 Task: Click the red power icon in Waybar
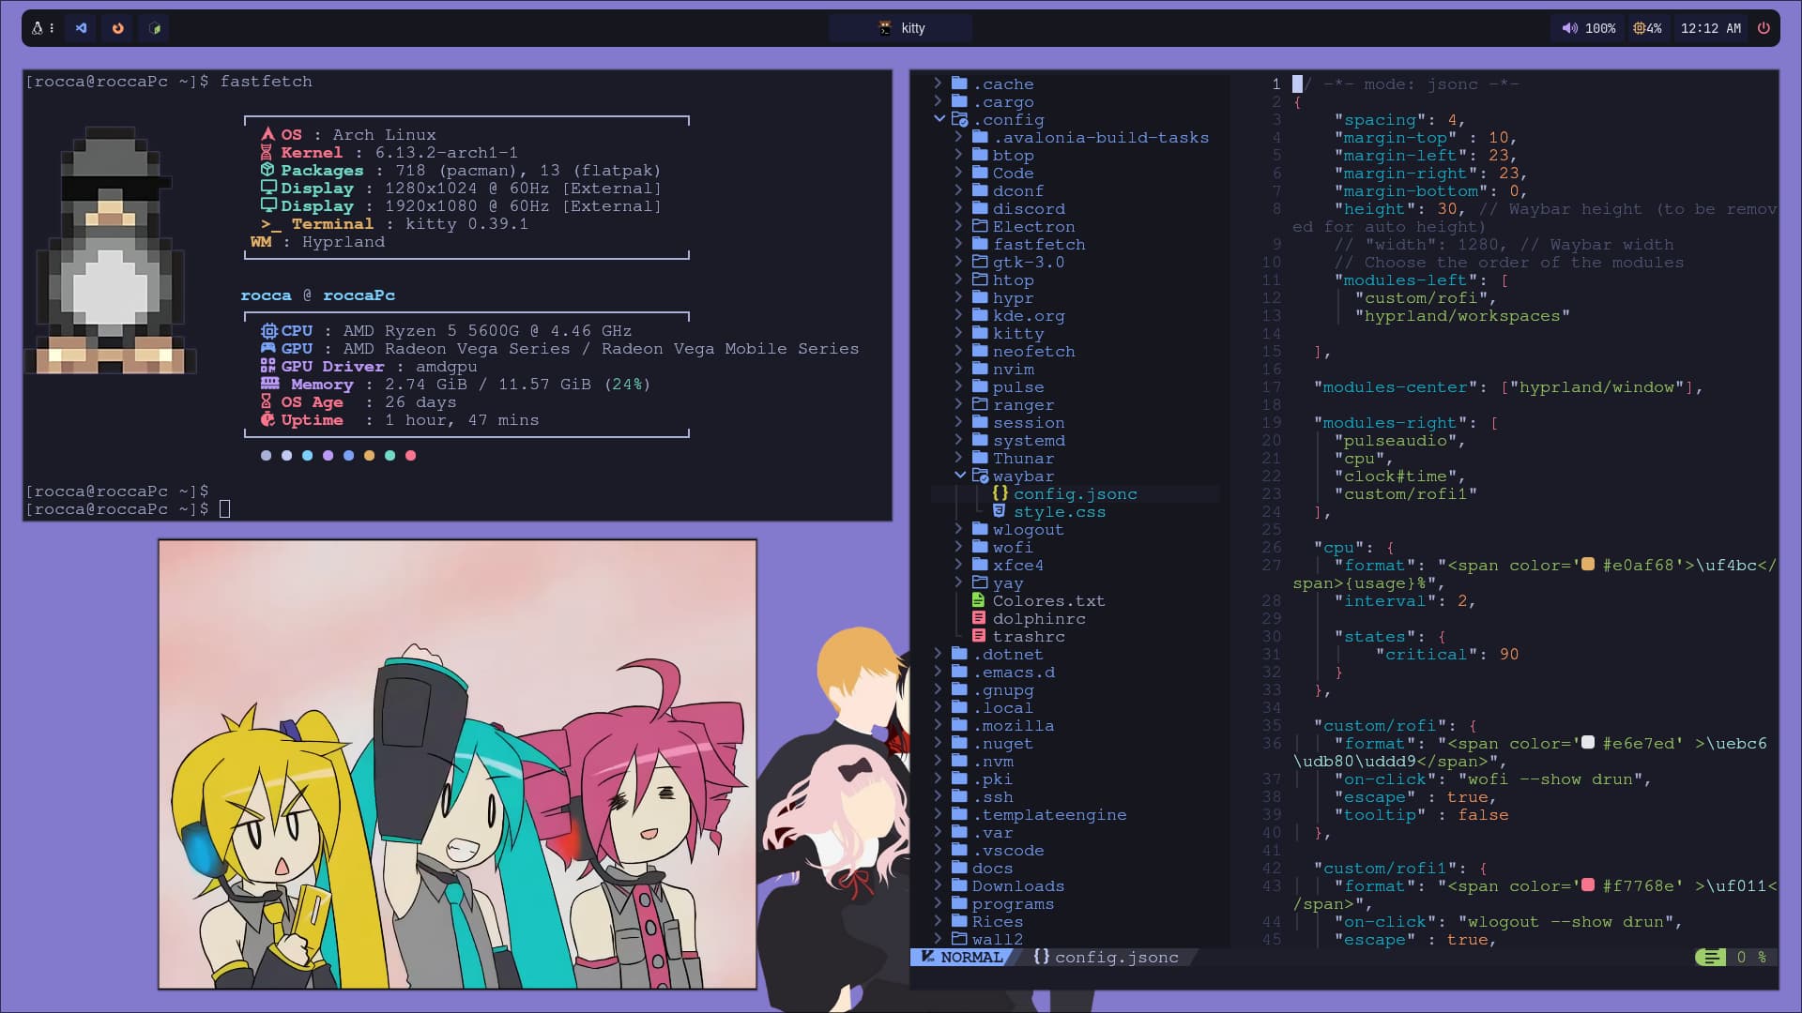(1764, 28)
